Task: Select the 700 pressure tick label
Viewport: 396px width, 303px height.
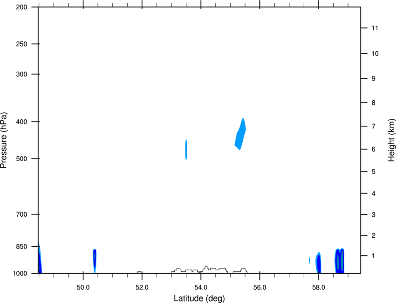Action: tap(21, 214)
